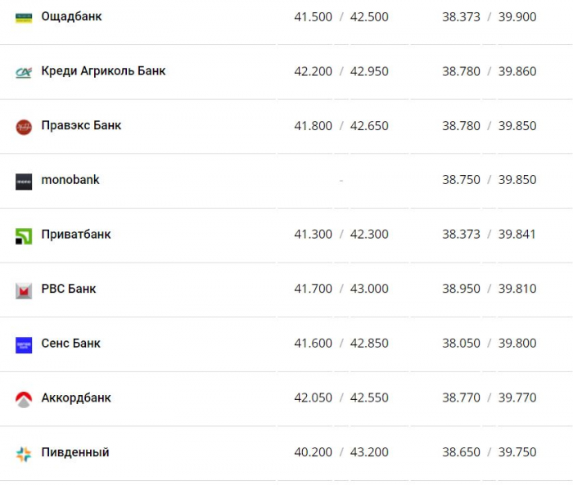Screen dimensions: 573x485
Task: Click the Креди Агриколь Банк logo icon
Action: (24, 72)
